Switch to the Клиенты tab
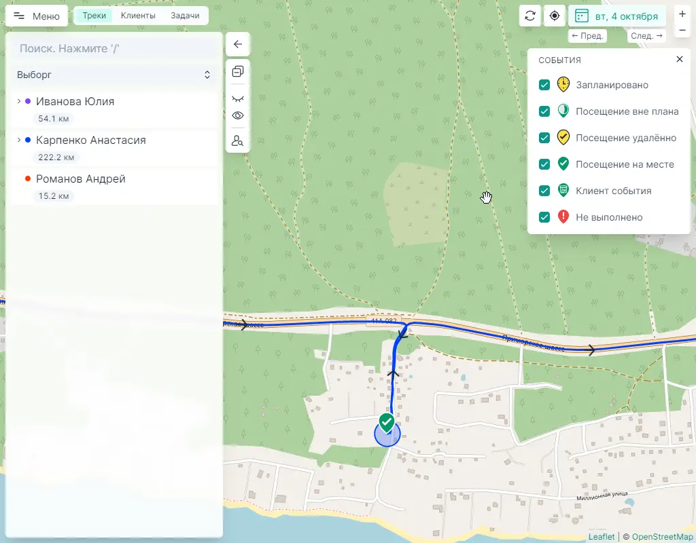The image size is (696, 543). [138, 16]
